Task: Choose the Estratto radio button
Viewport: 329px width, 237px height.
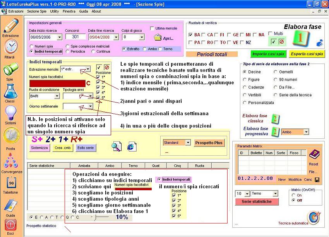Action: [124, 49]
